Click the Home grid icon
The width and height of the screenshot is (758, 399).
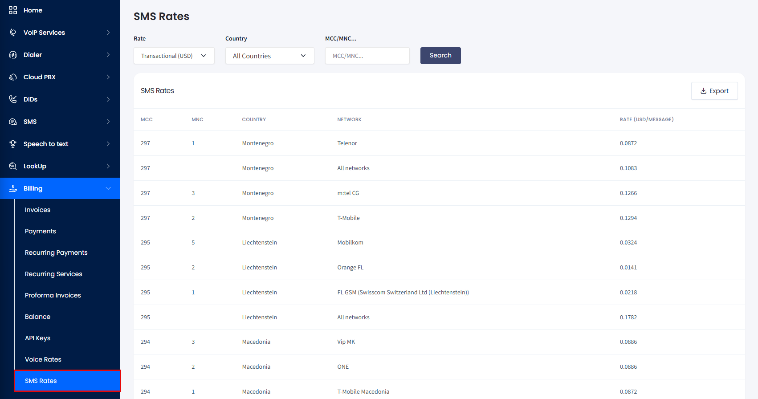pos(13,10)
